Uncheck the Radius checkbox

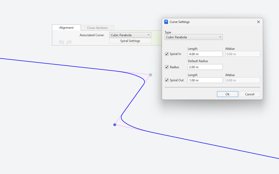(x=167, y=67)
